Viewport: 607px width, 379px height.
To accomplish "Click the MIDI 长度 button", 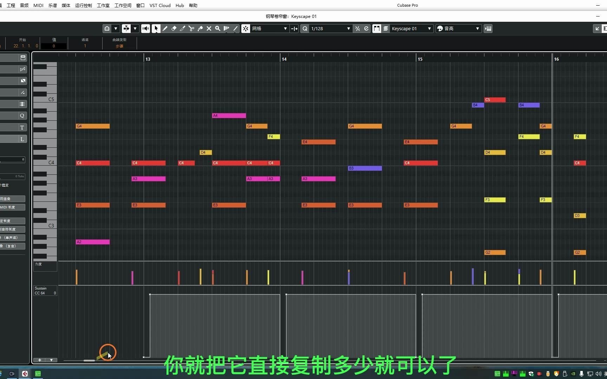I will [12, 207].
